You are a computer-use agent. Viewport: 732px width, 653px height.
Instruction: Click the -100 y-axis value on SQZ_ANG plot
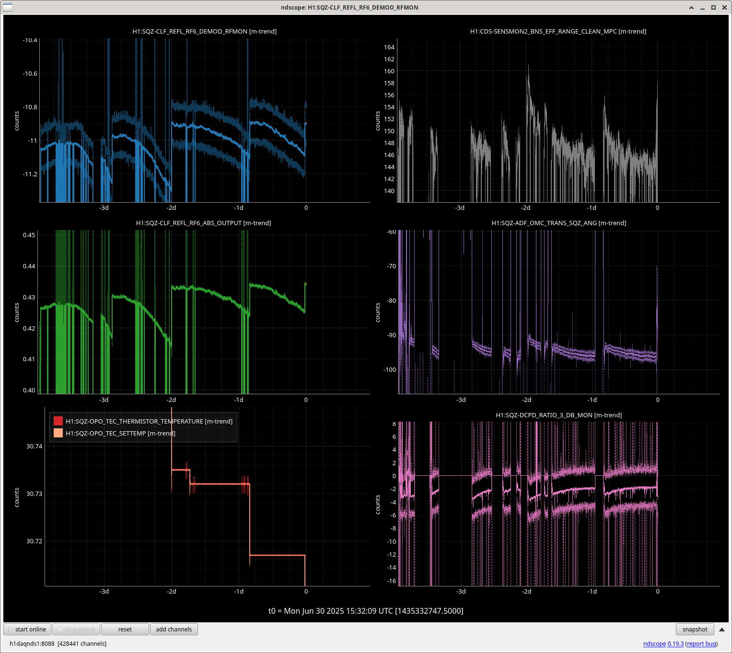(390, 369)
